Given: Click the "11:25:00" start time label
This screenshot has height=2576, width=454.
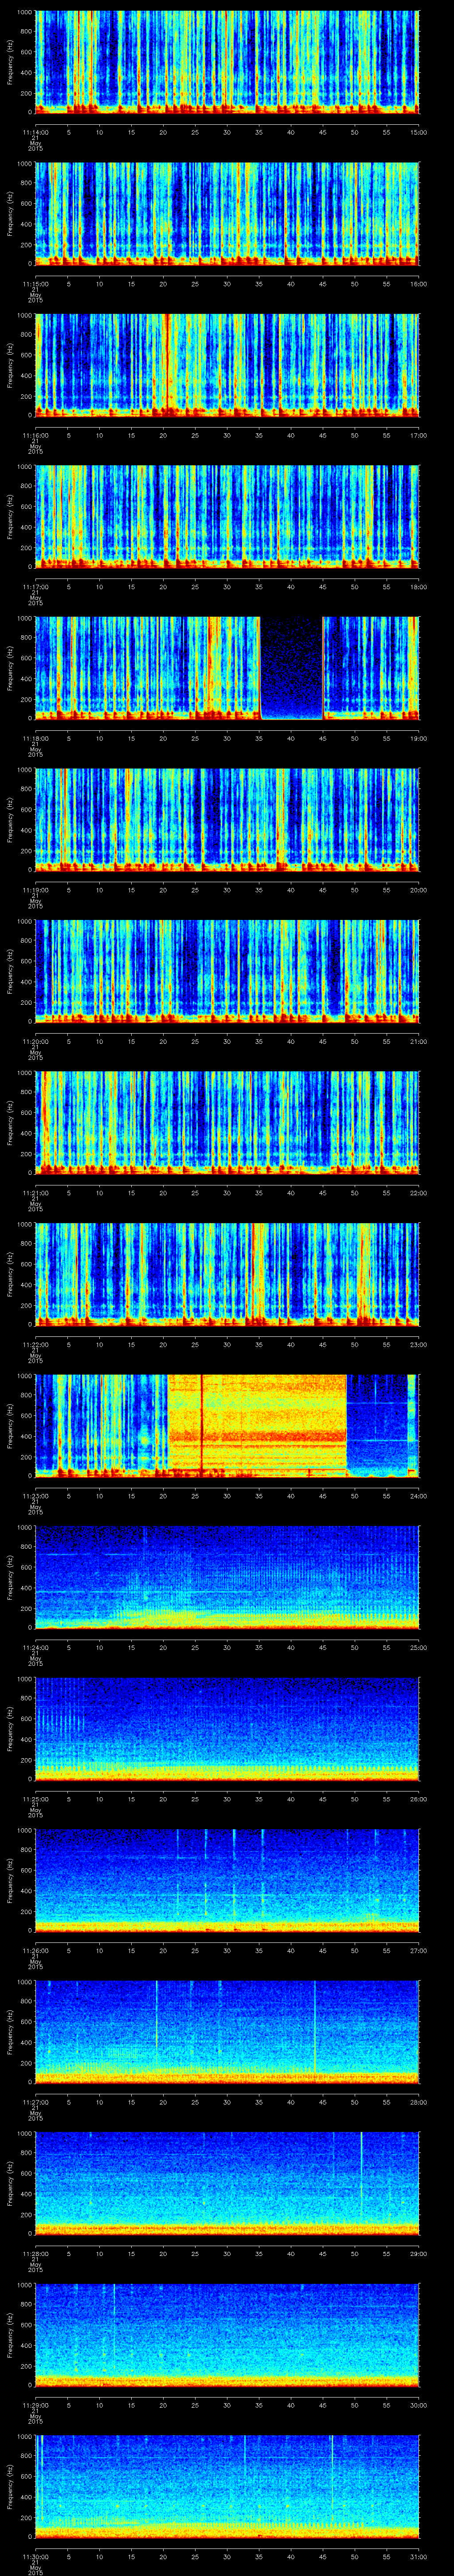Looking at the screenshot, I should tap(36, 1799).
